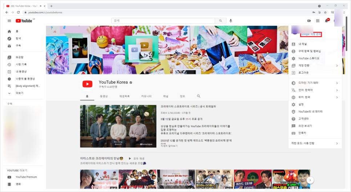Click 자세히 알아보기 under the video description

click(169, 146)
